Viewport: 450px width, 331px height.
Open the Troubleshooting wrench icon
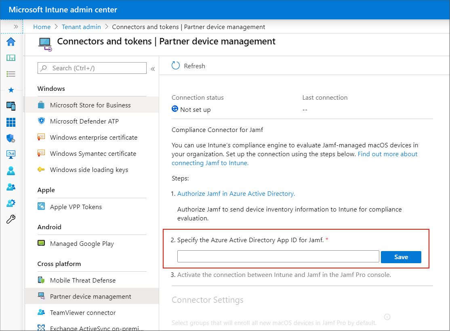tap(11, 219)
